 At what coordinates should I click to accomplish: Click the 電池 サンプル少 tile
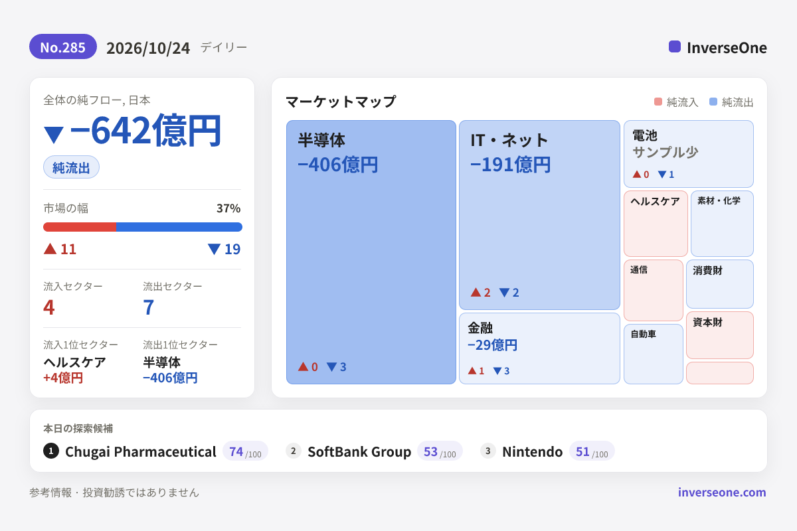click(689, 154)
